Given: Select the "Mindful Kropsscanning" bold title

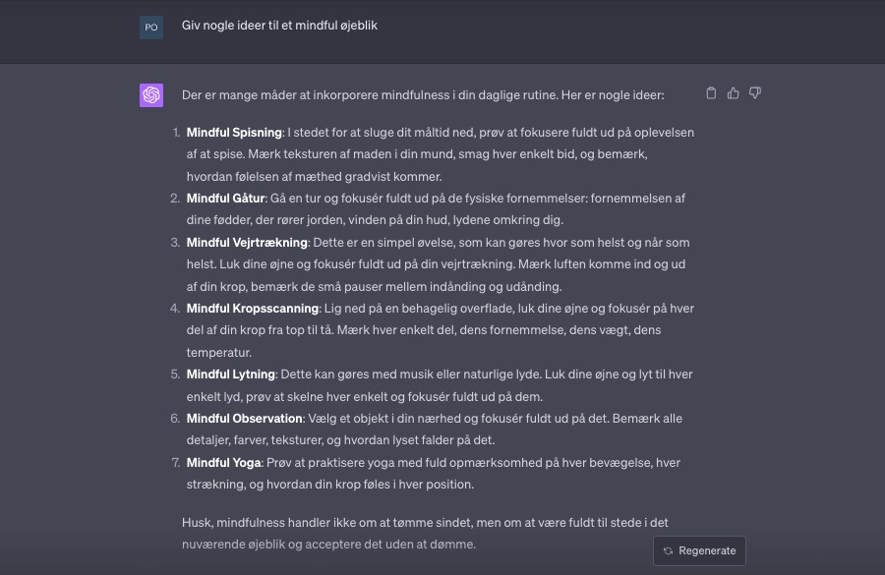Looking at the screenshot, I should click(x=251, y=309).
